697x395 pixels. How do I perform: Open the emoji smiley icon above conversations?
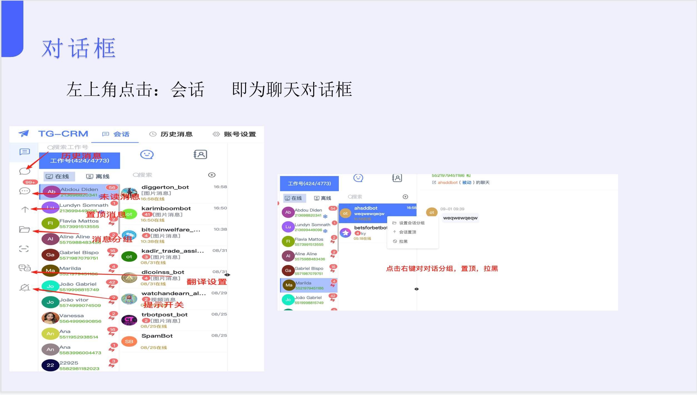(x=147, y=154)
